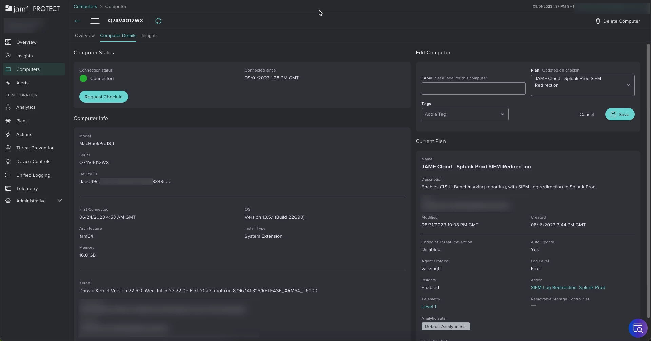Click the plan name JAMF Cloud heading
This screenshot has height=341, width=651.
(x=476, y=166)
